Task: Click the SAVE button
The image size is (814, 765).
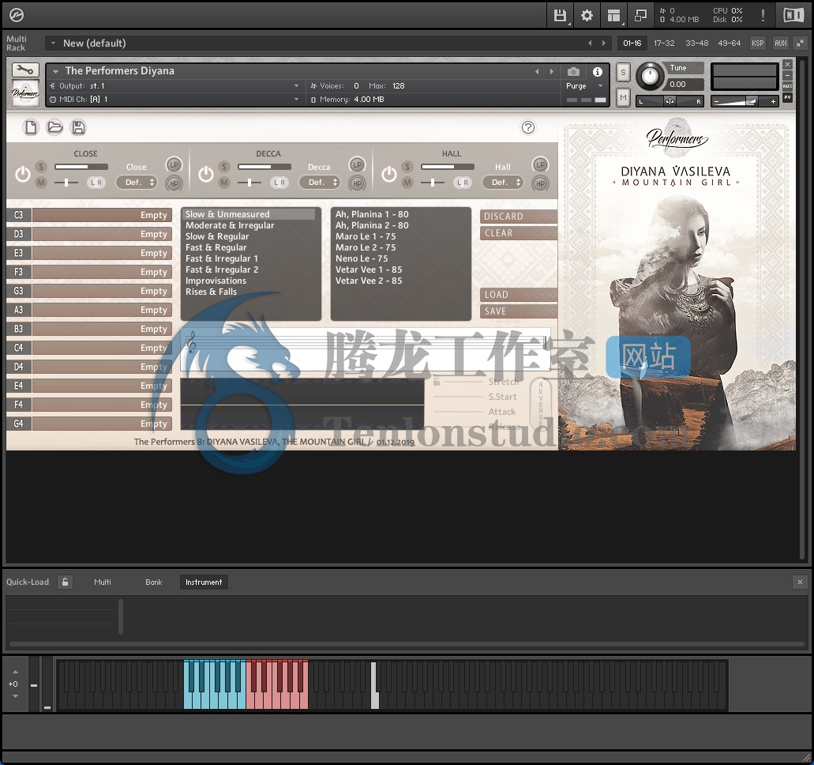Action: (518, 311)
